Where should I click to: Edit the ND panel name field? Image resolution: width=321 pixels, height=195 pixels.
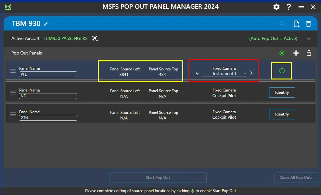tap(48, 96)
